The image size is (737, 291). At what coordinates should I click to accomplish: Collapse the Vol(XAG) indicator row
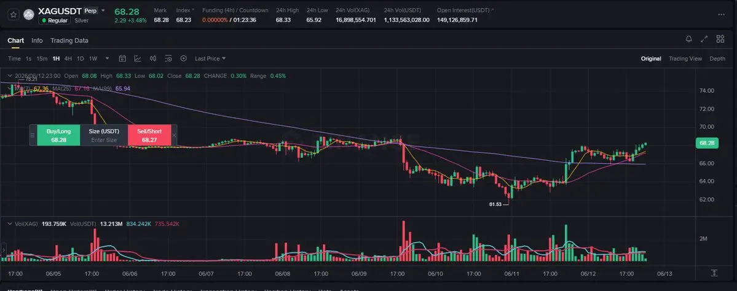click(10, 224)
